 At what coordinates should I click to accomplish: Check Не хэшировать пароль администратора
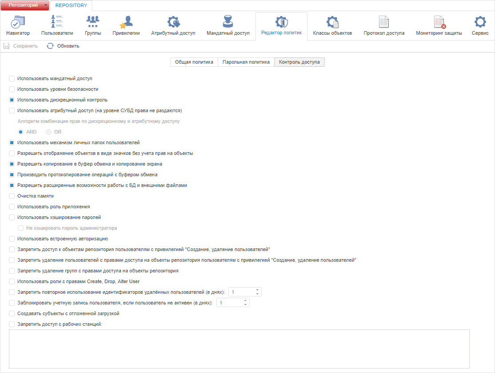tap(20, 228)
